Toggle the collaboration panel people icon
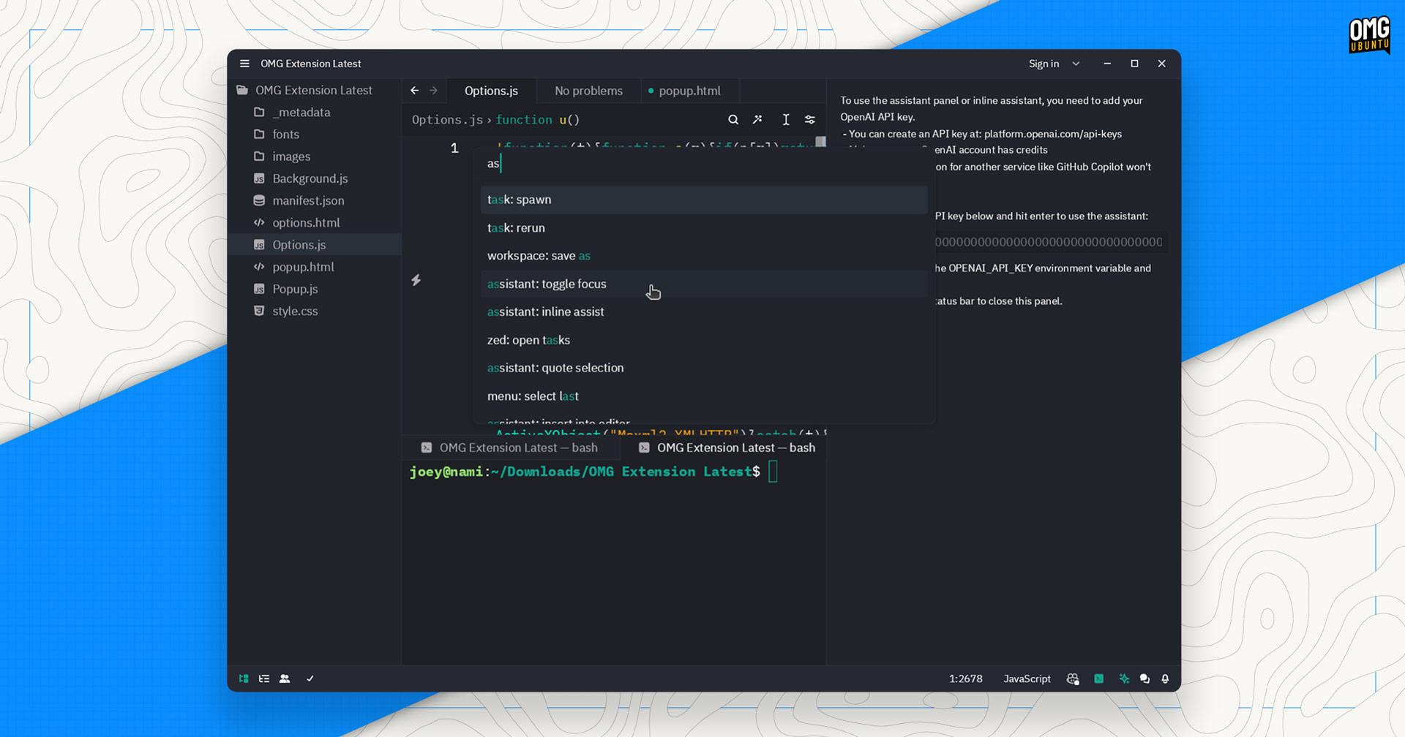This screenshot has width=1405, height=737. [x=285, y=679]
